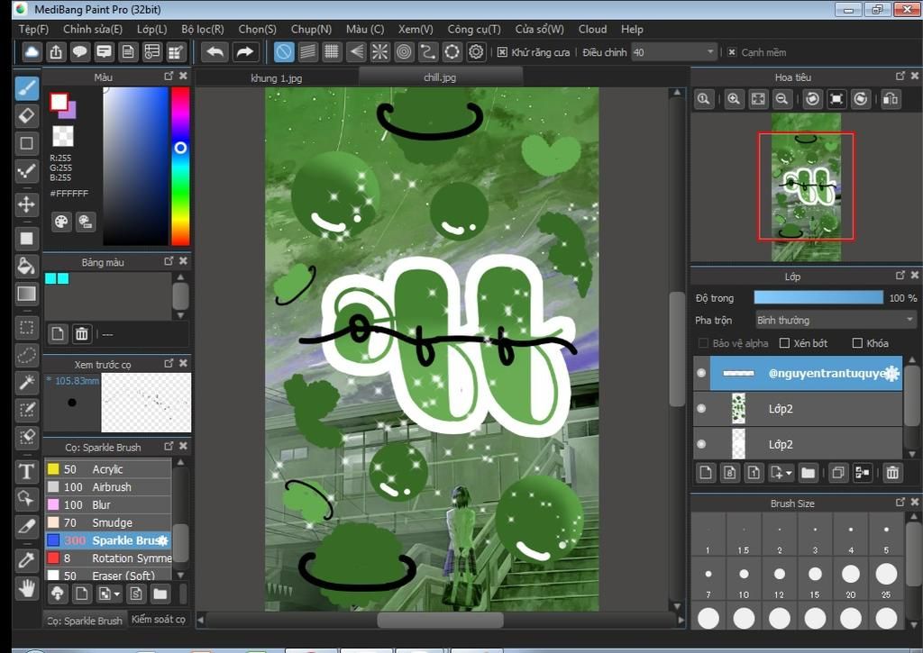Image resolution: width=923 pixels, height=653 pixels.
Task: Select the Lasso selection tool
Action: pyautogui.click(x=26, y=355)
